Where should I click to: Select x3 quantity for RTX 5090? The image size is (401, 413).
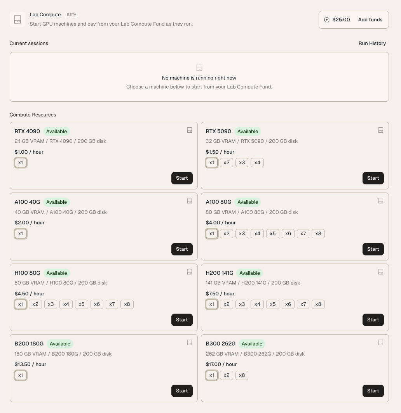(242, 163)
